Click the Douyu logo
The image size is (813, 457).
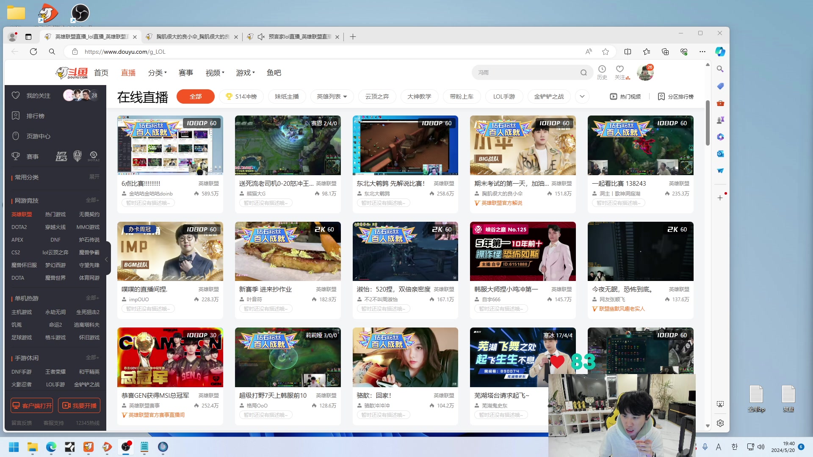pos(72,73)
